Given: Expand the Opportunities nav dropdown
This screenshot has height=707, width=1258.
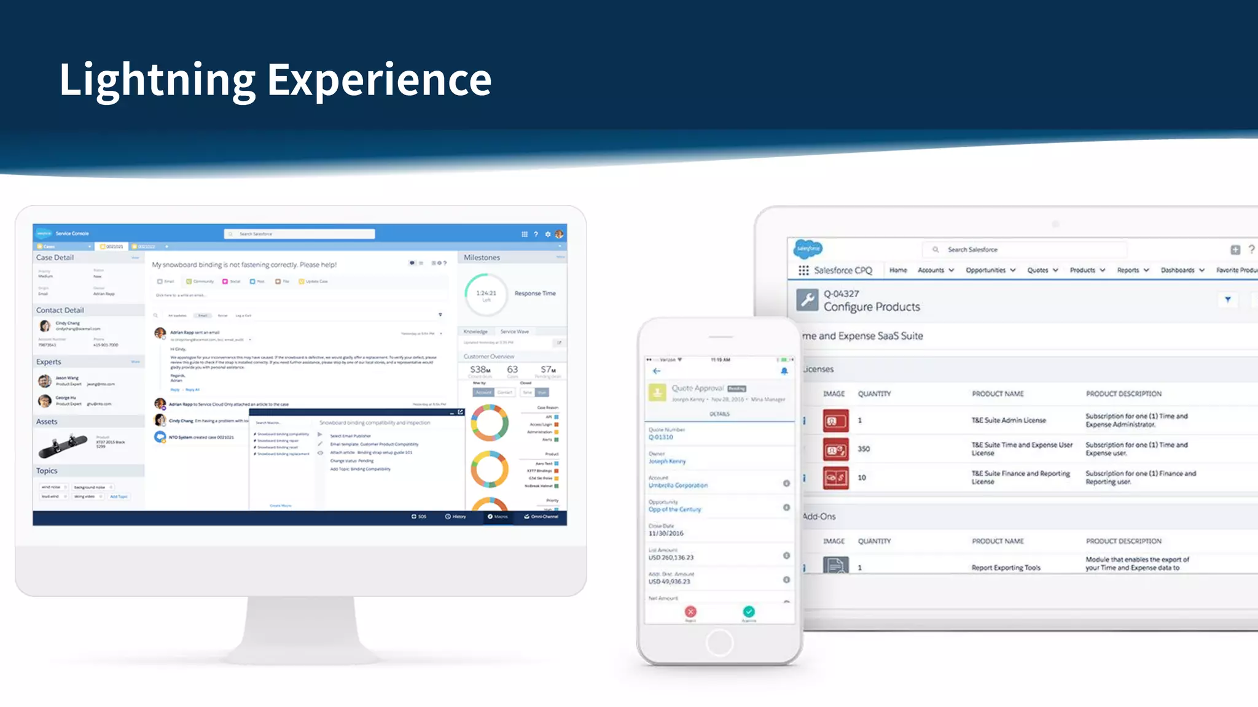Looking at the screenshot, I should tap(1012, 271).
